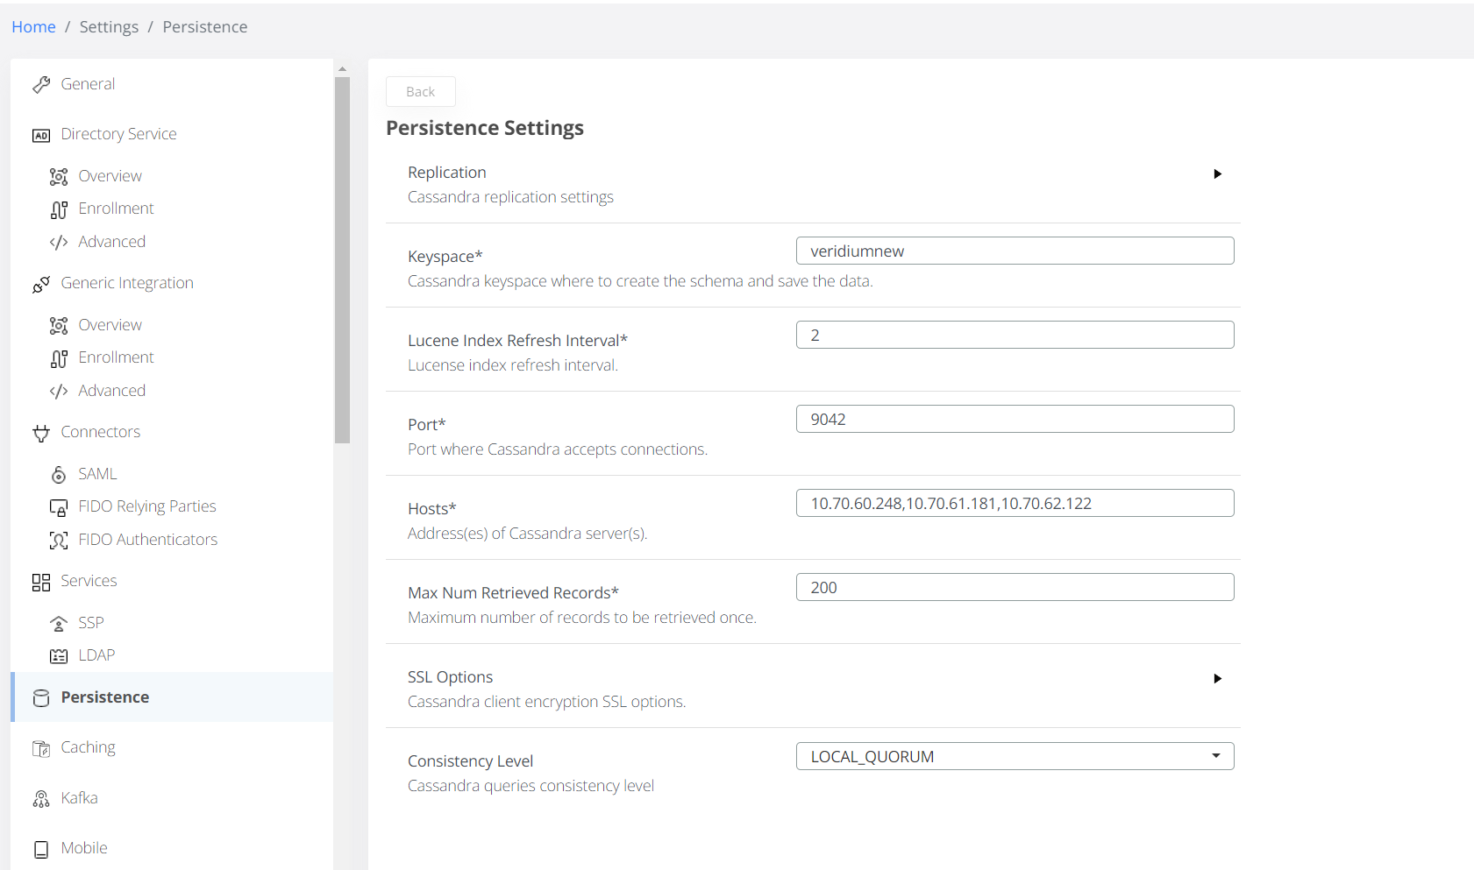Click into the Keyspace input field

coord(1015,251)
